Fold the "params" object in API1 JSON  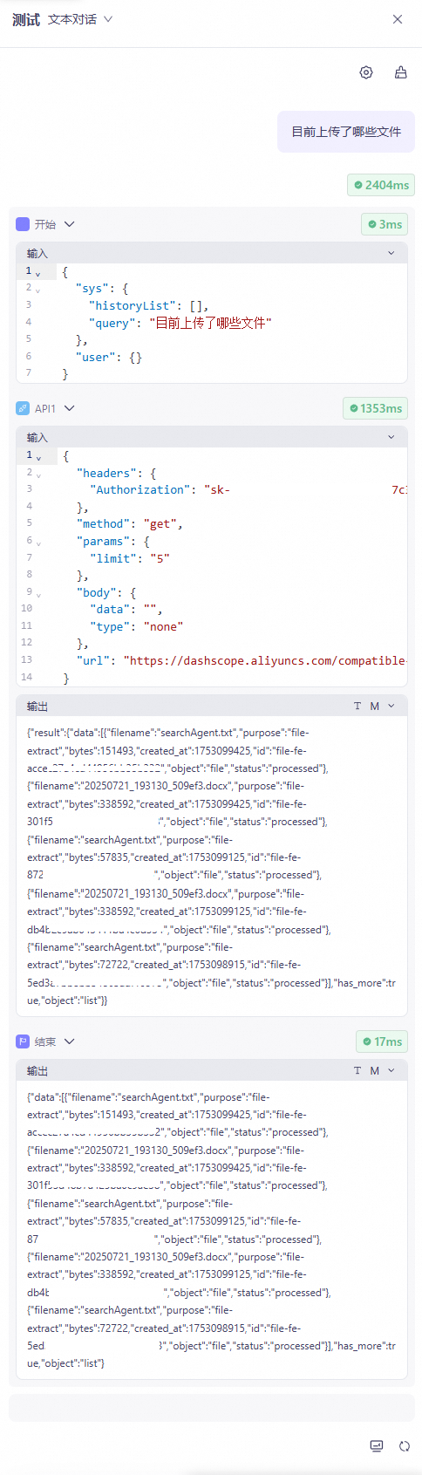click(37, 543)
